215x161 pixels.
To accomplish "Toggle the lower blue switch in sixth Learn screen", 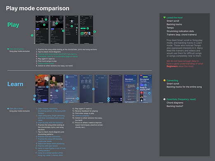I will click(x=121, y=100).
